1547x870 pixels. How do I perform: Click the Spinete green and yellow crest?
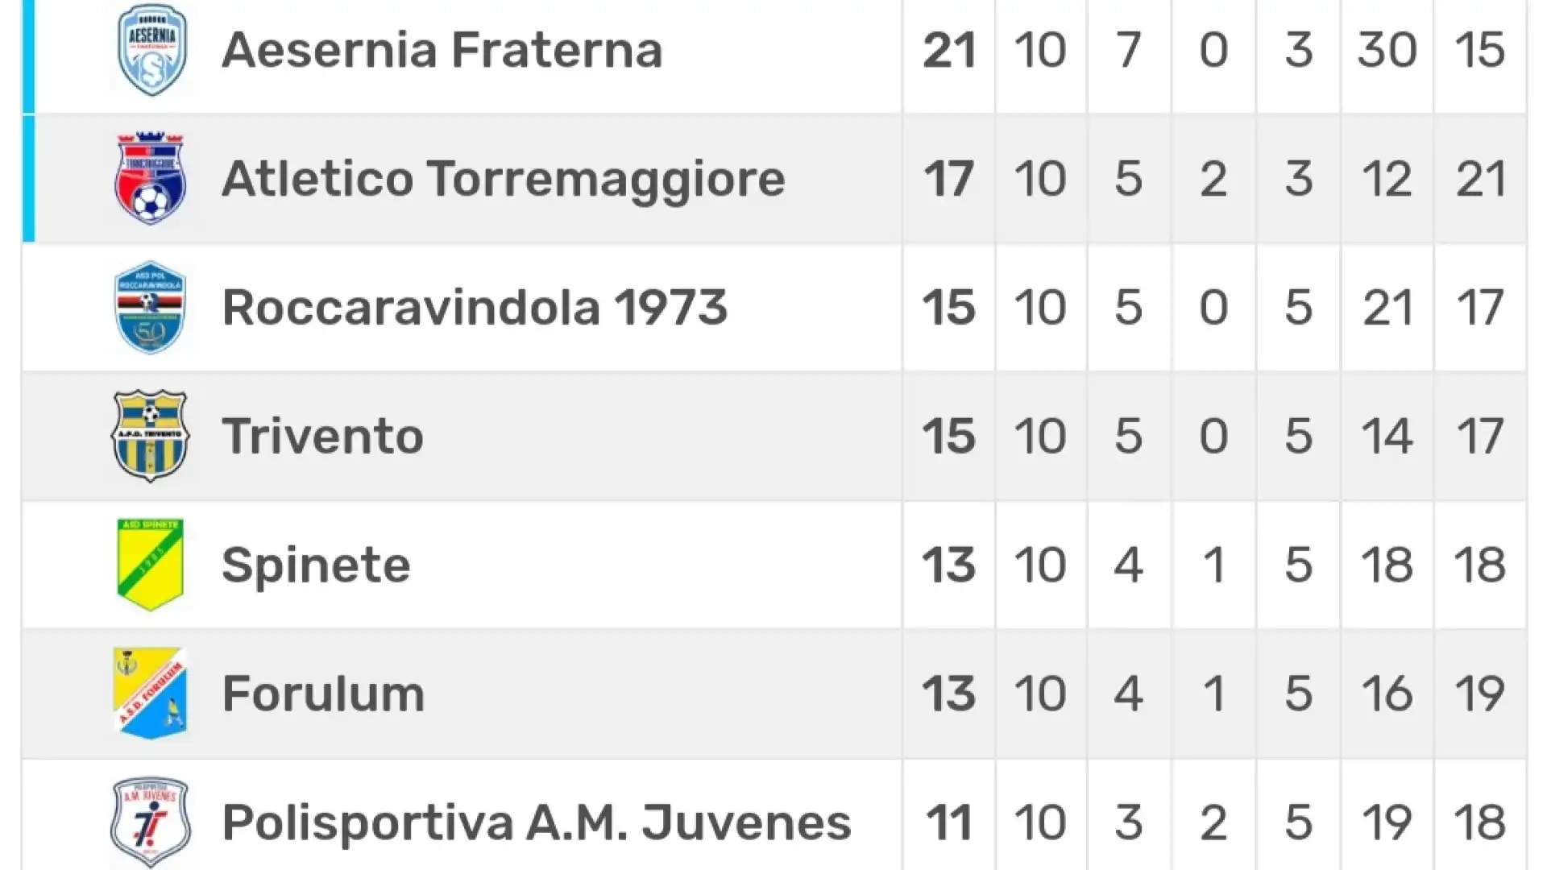tap(151, 565)
